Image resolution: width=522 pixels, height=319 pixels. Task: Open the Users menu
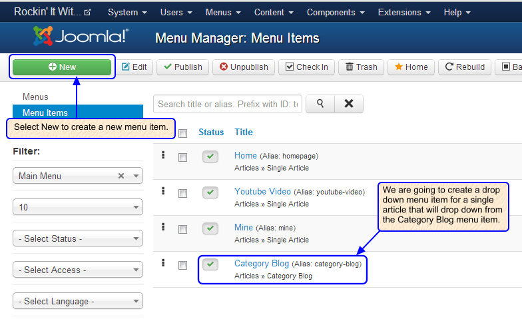(176, 12)
